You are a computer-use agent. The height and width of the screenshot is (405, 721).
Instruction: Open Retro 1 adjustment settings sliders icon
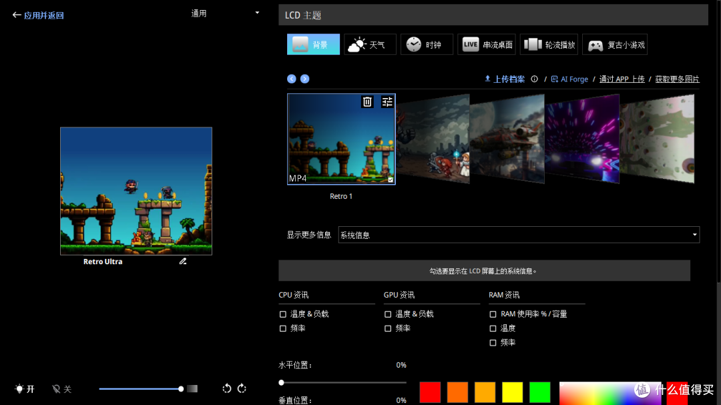pyautogui.click(x=387, y=101)
